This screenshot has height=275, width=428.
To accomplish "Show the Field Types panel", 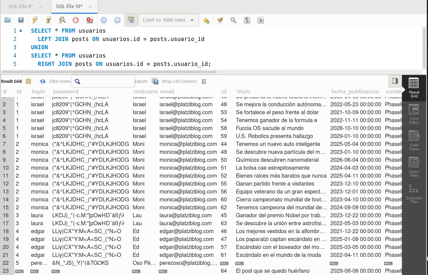I will click(x=414, y=141).
